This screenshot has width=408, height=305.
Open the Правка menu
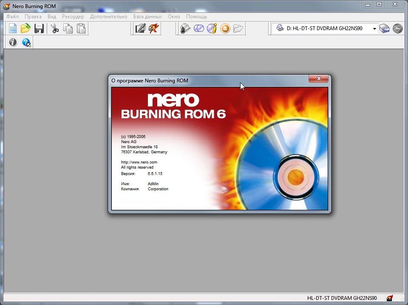[33, 17]
